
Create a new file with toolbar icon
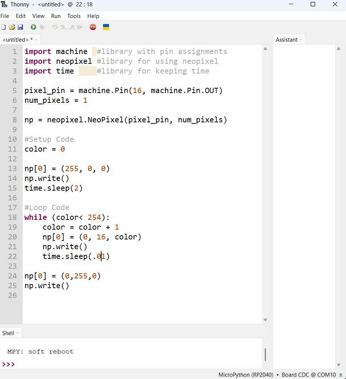pos(4,27)
